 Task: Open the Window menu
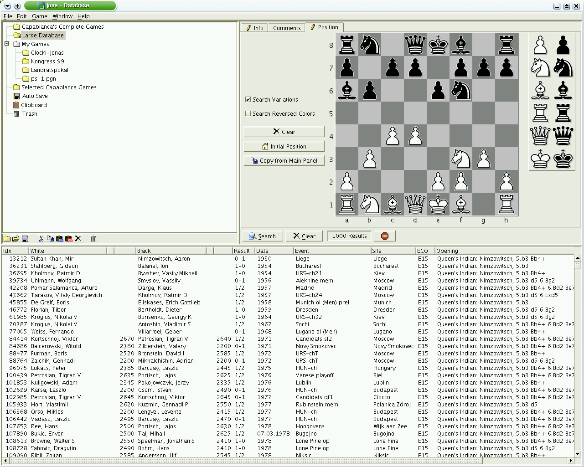pyautogui.click(x=62, y=16)
